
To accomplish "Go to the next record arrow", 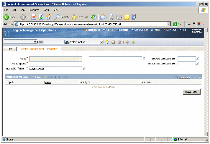I will [x=133, y=42].
